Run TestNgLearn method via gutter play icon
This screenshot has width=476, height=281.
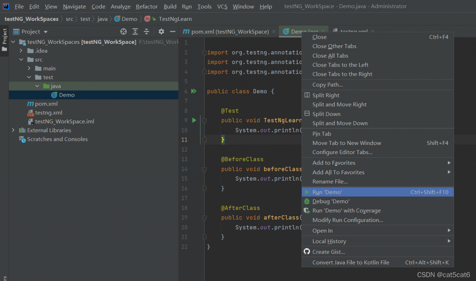click(194, 120)
